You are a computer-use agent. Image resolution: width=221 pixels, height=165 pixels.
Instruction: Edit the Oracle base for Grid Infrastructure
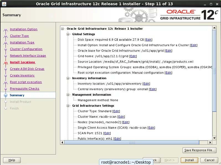coord(168,51)
